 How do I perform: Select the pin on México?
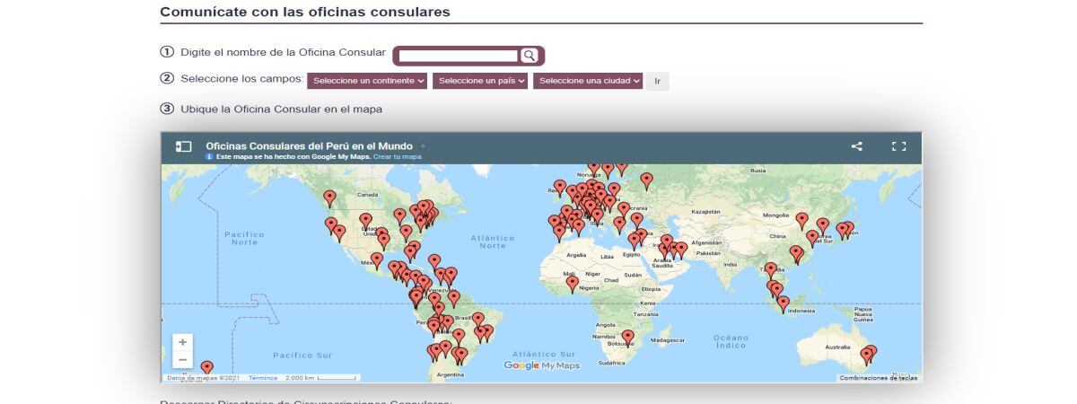pos(377,259)
